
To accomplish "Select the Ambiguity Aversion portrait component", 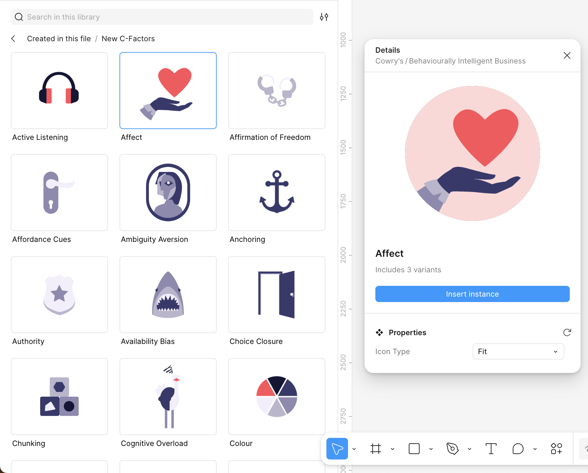I will click(168, 193).
